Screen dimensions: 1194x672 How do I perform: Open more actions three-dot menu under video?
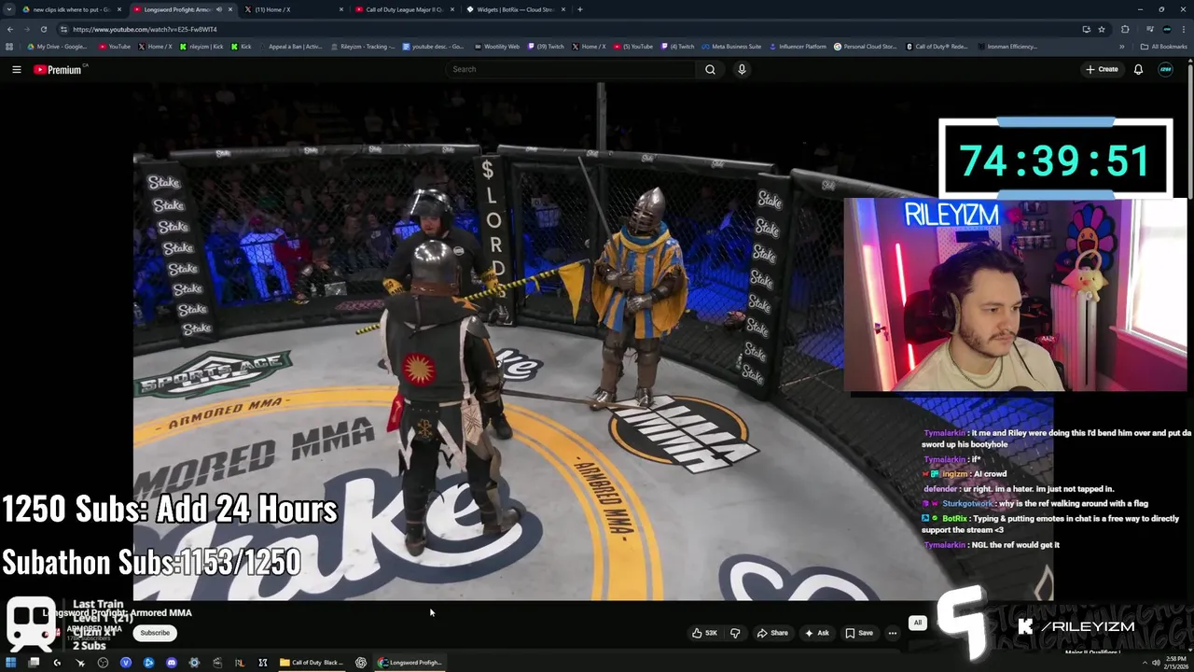[x=893, y=633]
